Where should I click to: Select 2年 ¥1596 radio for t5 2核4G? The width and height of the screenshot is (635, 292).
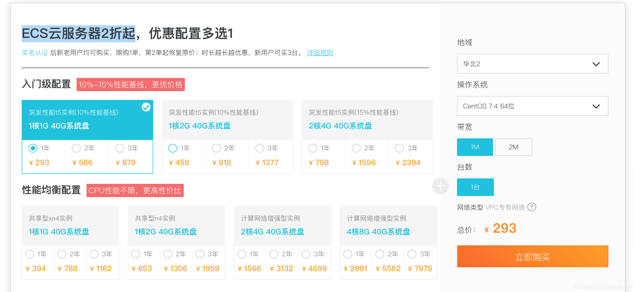pos(356,148)
